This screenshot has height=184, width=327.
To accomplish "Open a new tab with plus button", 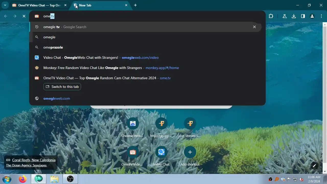I will (135, 5).
